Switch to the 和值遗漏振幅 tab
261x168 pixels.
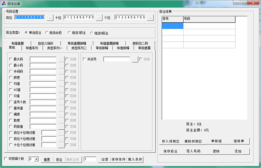click(109, 43)
